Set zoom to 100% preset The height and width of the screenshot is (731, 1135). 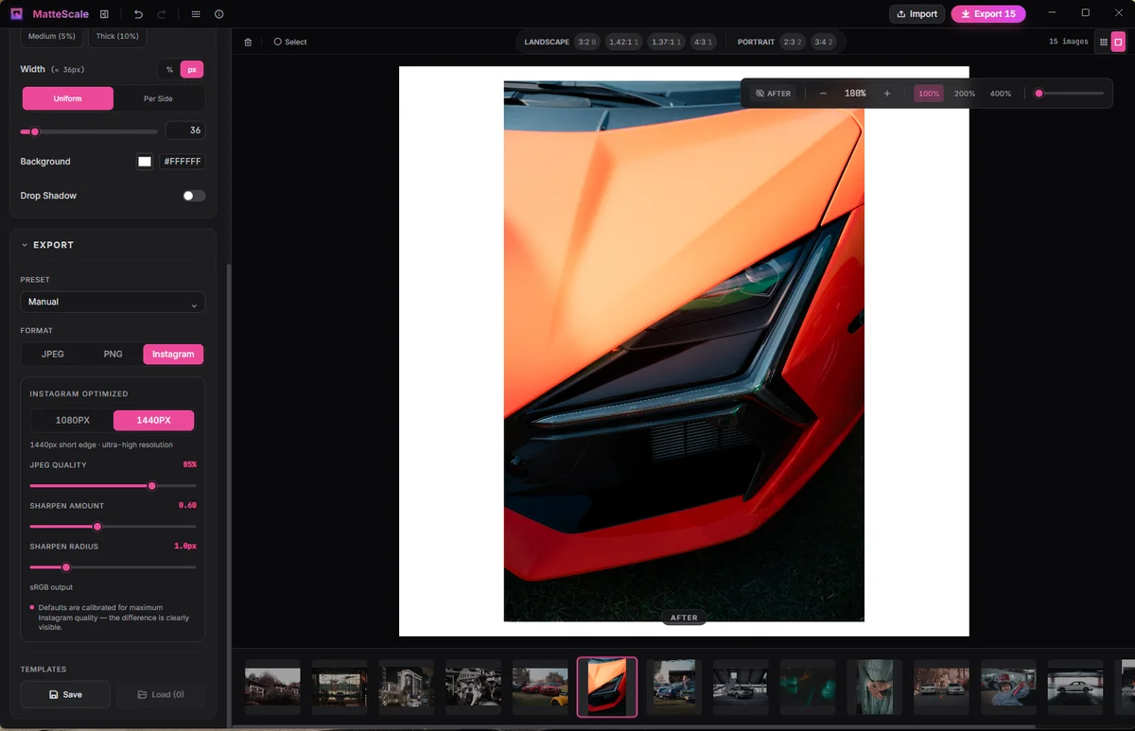[x=929, y=94]
